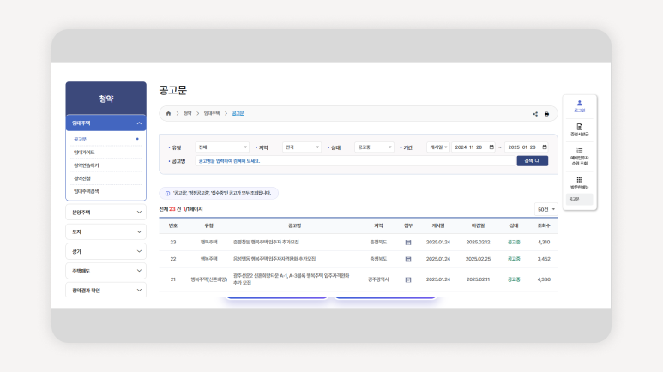Click the 공고문 recent-visit item in quick menu

579,199
